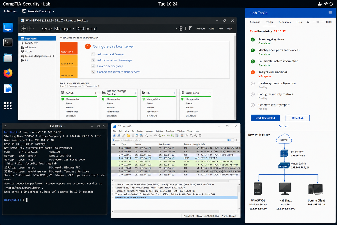Click Wireshark resize columns icon
This screenshot has width=337, height=225.
(200, 135)
